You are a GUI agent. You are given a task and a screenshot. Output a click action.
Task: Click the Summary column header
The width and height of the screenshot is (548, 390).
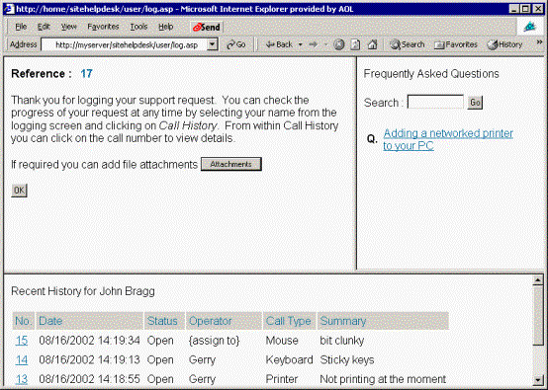pyautogui.click(x=384, y=321)
